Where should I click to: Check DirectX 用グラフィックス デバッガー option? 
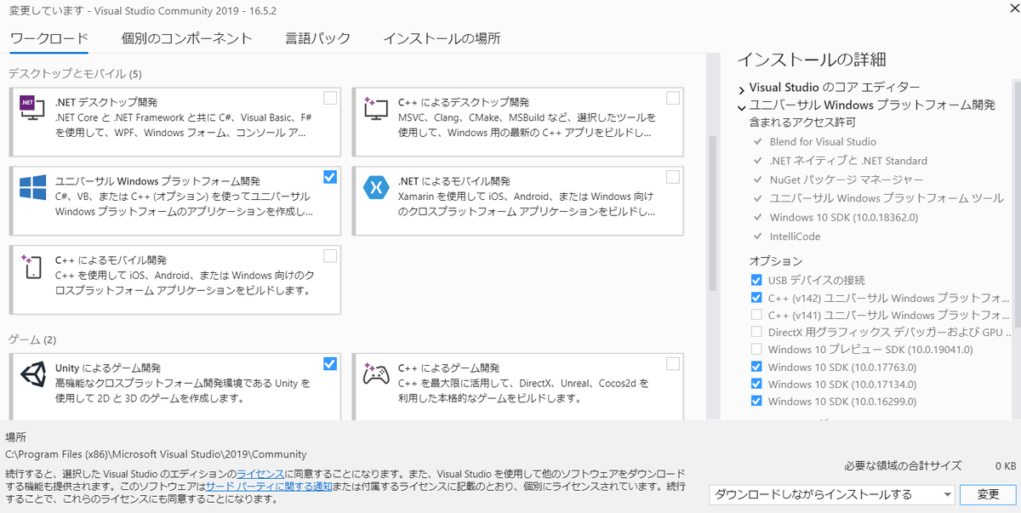[x=756, y=332]
